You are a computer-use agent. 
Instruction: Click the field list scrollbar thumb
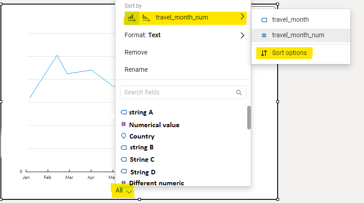tap(249, 117)
